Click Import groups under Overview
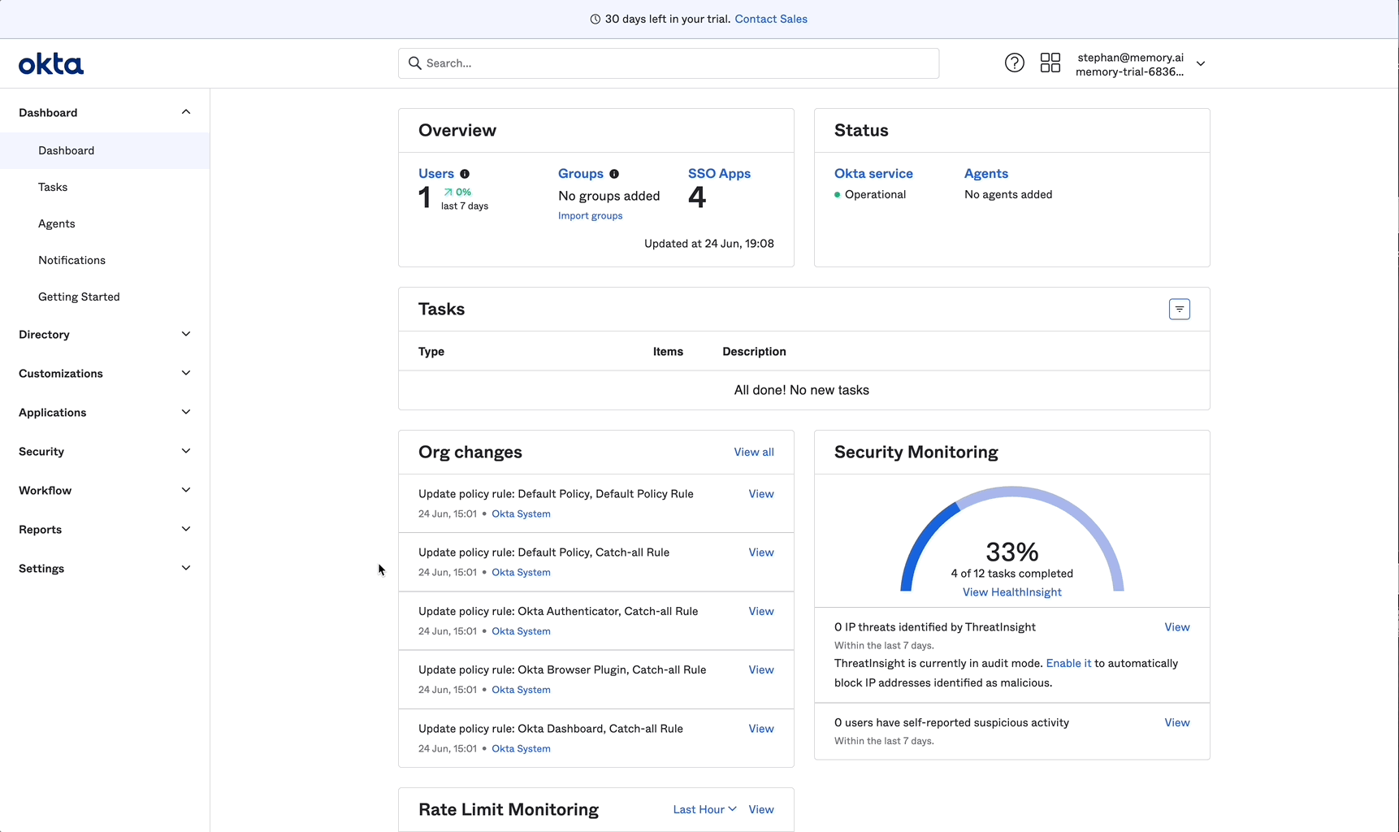Image resolution: width=1399 pixels, height=832 pixels. (x=590, y=215)
